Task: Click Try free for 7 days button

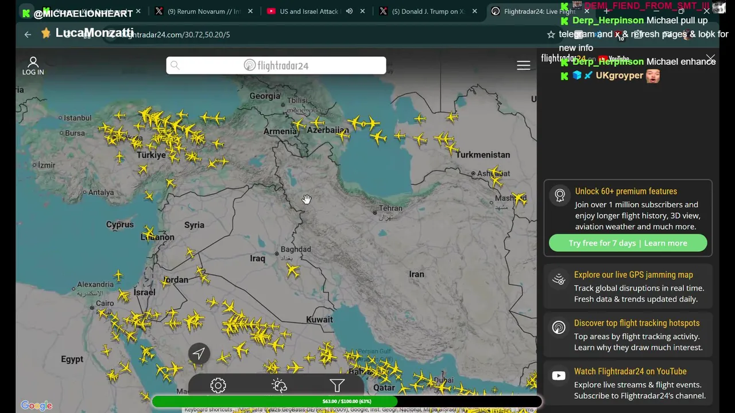Action: 628,243
